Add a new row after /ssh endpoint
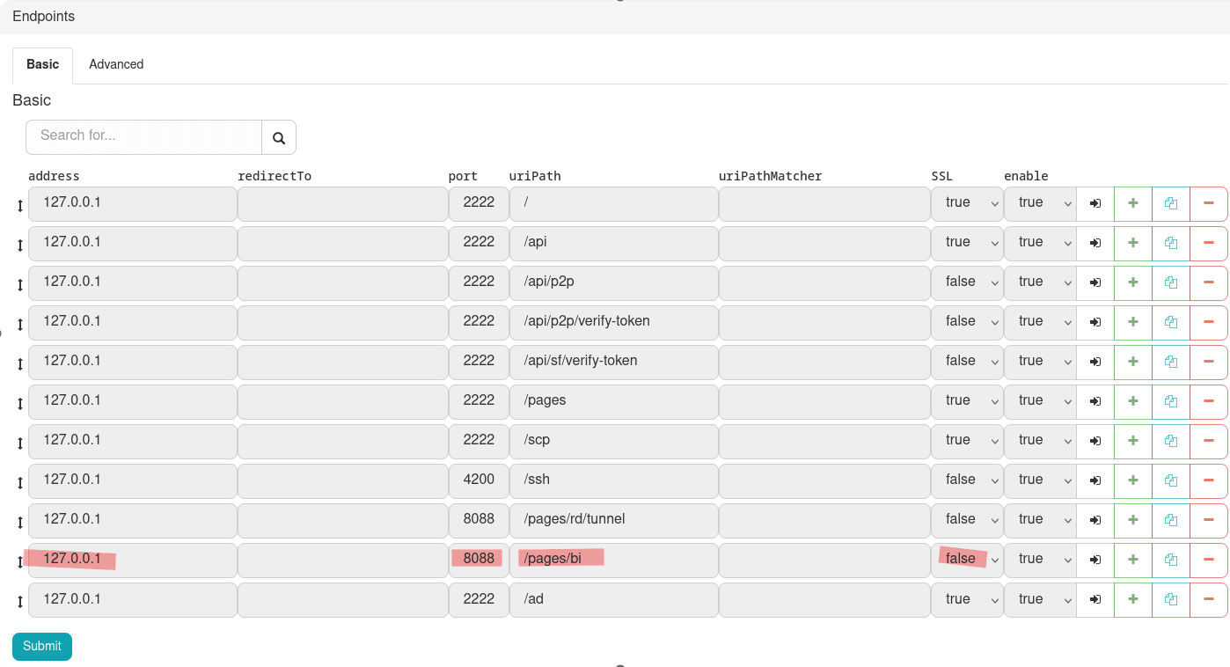This screenshot has width=1230, height=667. [x=1132, y=480]
